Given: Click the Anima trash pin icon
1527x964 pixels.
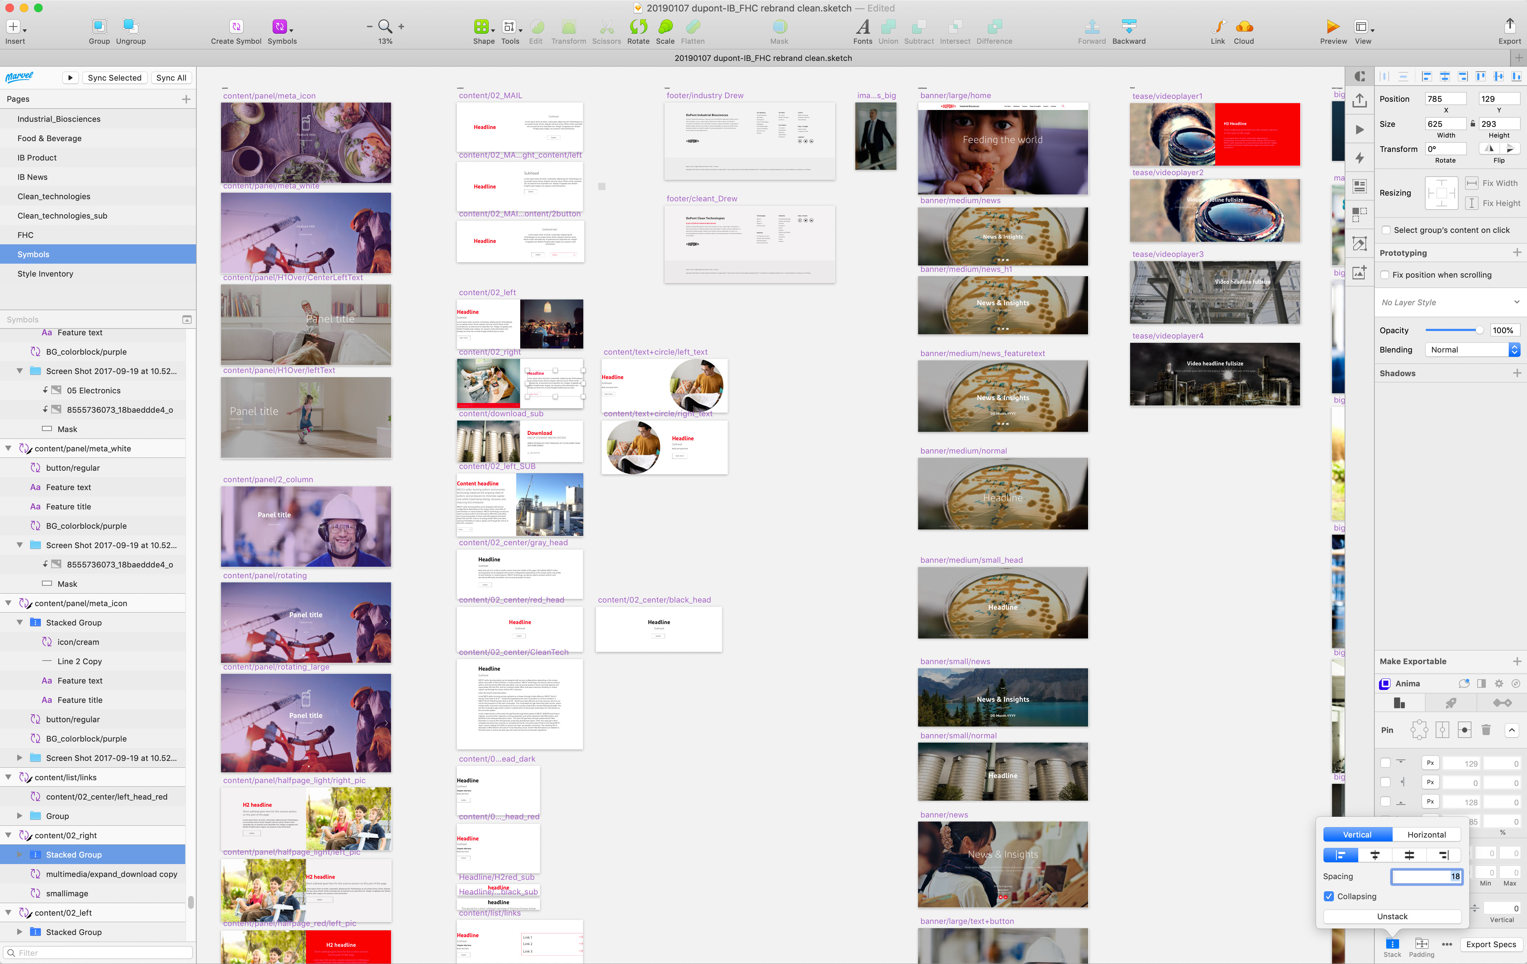Looking at the screenshot, I should pos(1485,730).
